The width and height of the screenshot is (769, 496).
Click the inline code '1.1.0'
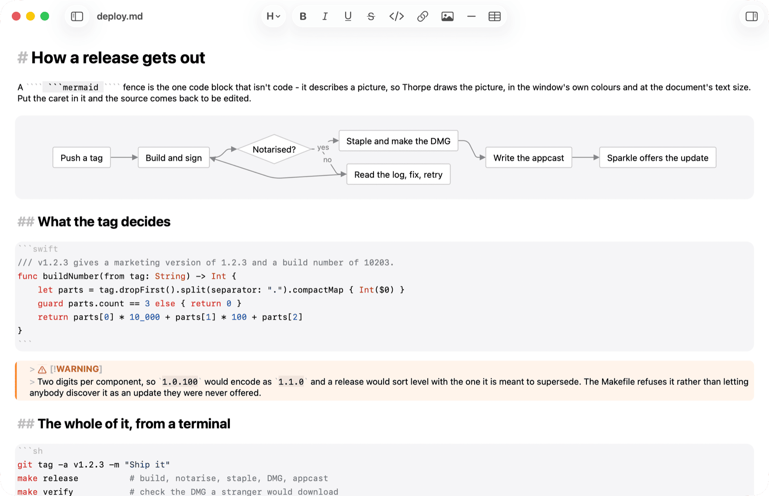[x=291, y=382]
